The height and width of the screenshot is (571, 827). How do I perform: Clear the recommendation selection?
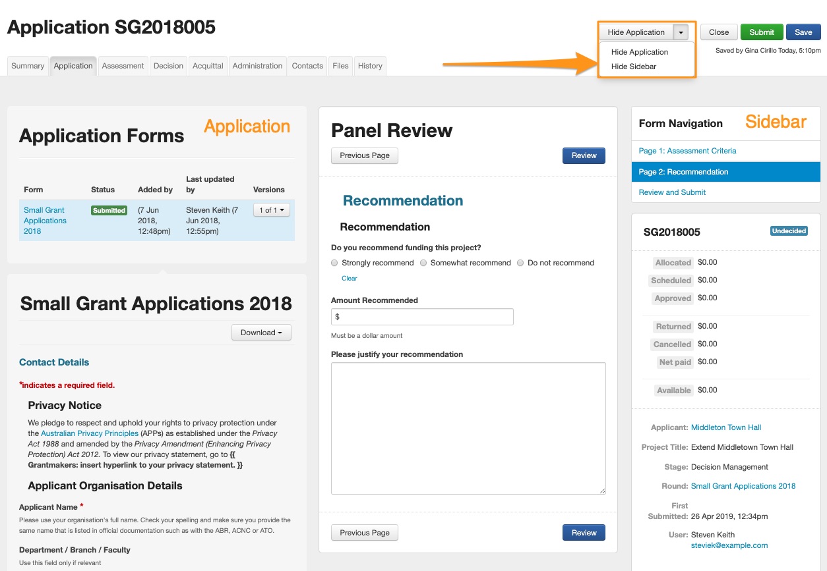pos(350,279)
